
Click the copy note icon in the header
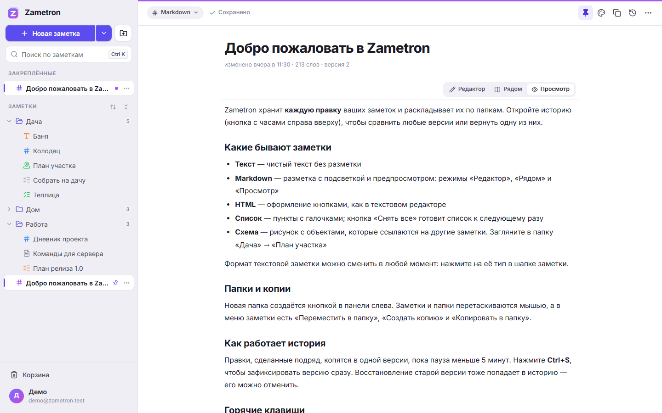(x=617, y=13)
